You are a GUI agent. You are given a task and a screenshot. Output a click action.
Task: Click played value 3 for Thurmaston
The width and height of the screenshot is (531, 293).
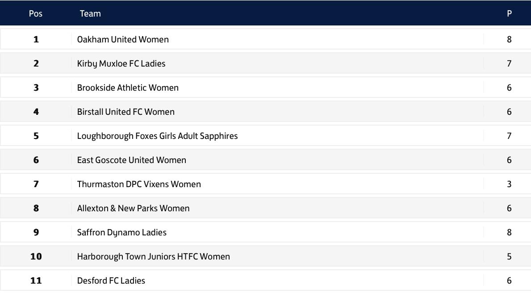tap(509, 184)
